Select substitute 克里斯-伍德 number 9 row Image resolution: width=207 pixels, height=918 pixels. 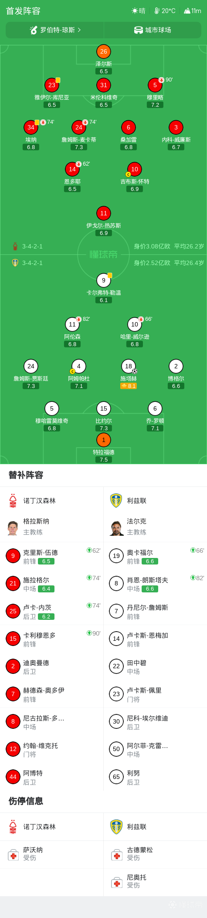[x=52, y=556]
